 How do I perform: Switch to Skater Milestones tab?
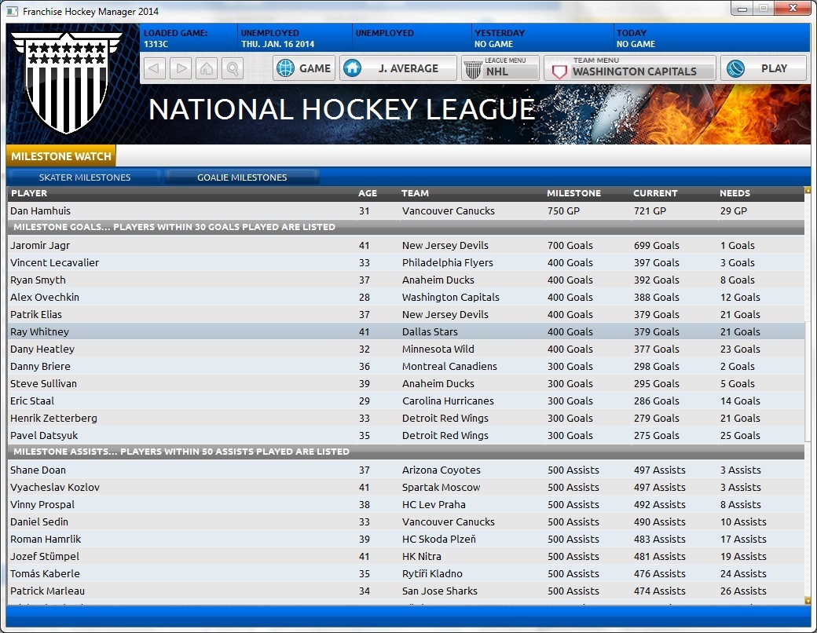pyautogui.click(x=84, y=177)
